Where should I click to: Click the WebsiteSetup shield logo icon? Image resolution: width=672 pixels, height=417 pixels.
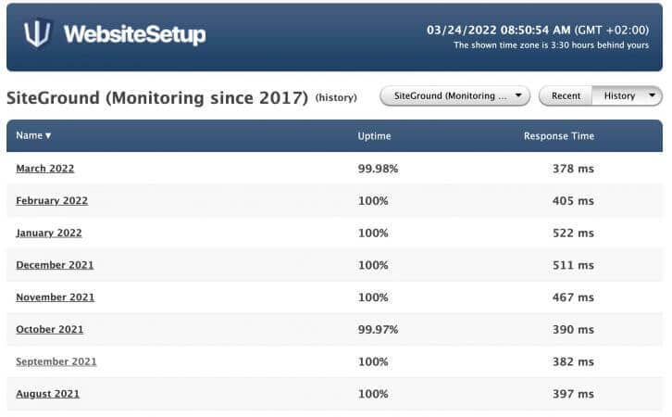(37, 33)
